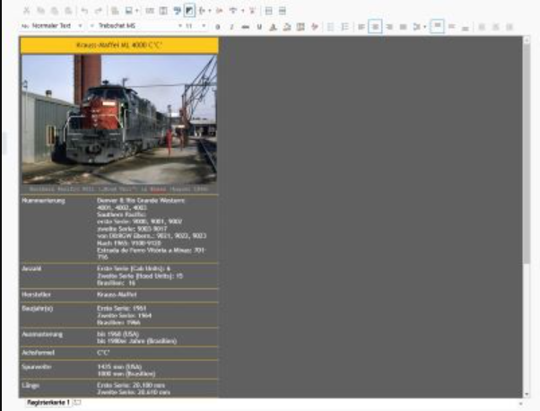Apply justified text alignment

[404, 27]
